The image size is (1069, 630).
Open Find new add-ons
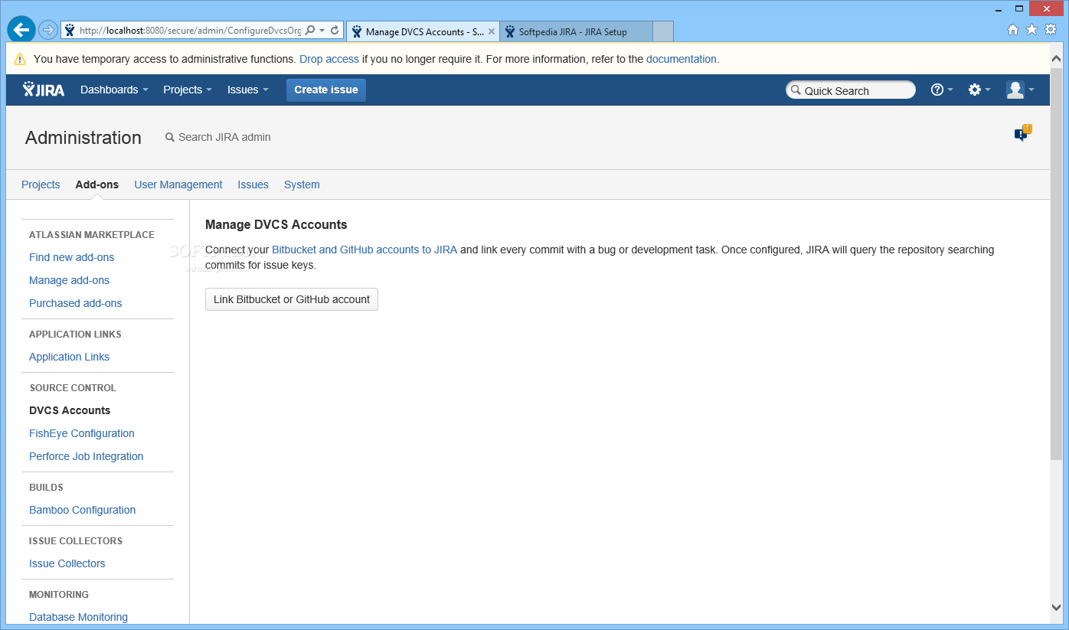(72, 257)
